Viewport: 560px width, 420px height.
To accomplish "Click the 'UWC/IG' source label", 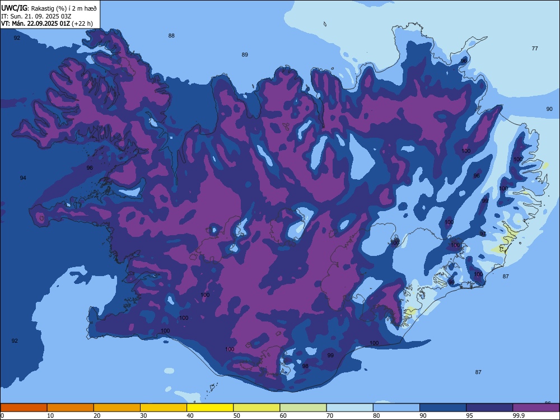I will 15,8.
